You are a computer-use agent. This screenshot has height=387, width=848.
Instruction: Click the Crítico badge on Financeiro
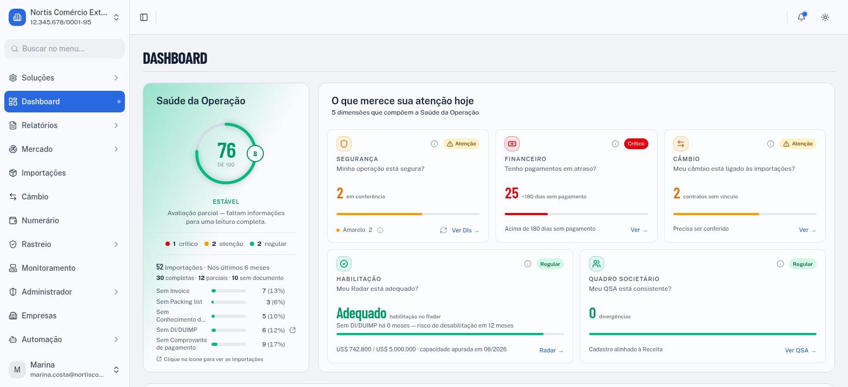(636, 144)
